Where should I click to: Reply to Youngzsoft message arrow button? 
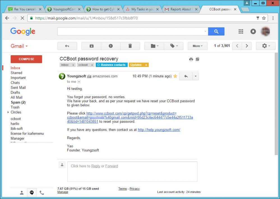coord(186,76)
